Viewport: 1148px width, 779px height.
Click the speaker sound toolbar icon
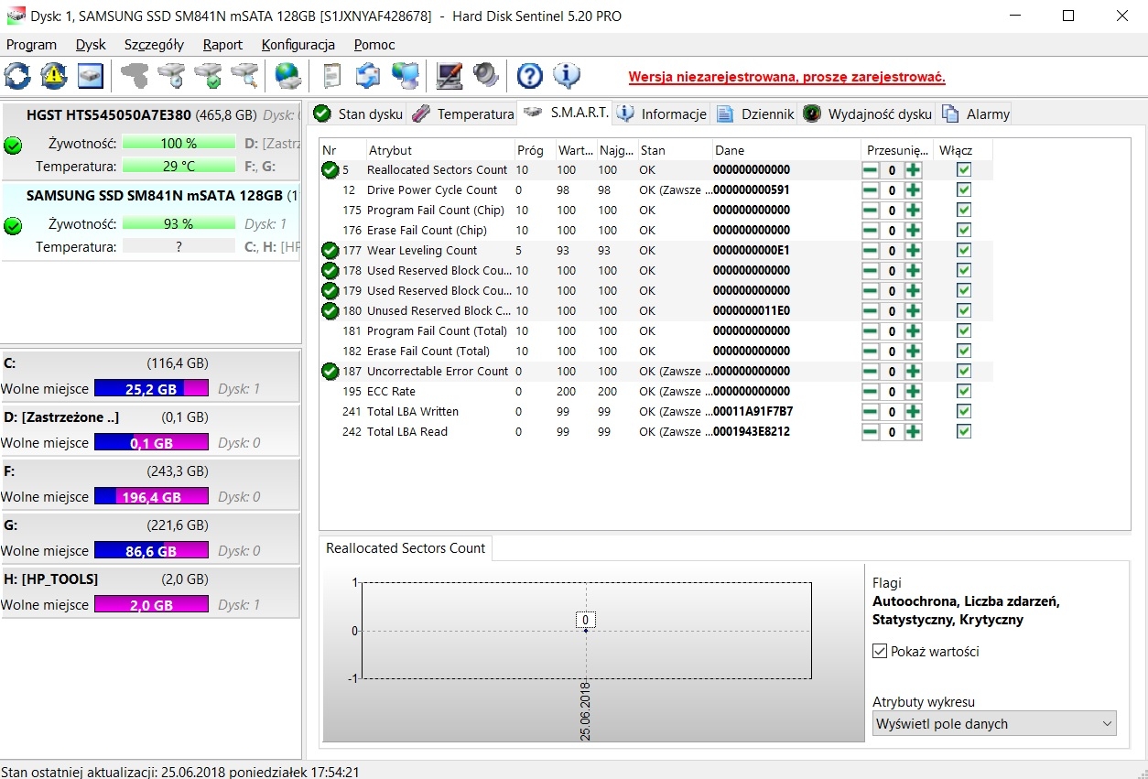tap(485, 76)
